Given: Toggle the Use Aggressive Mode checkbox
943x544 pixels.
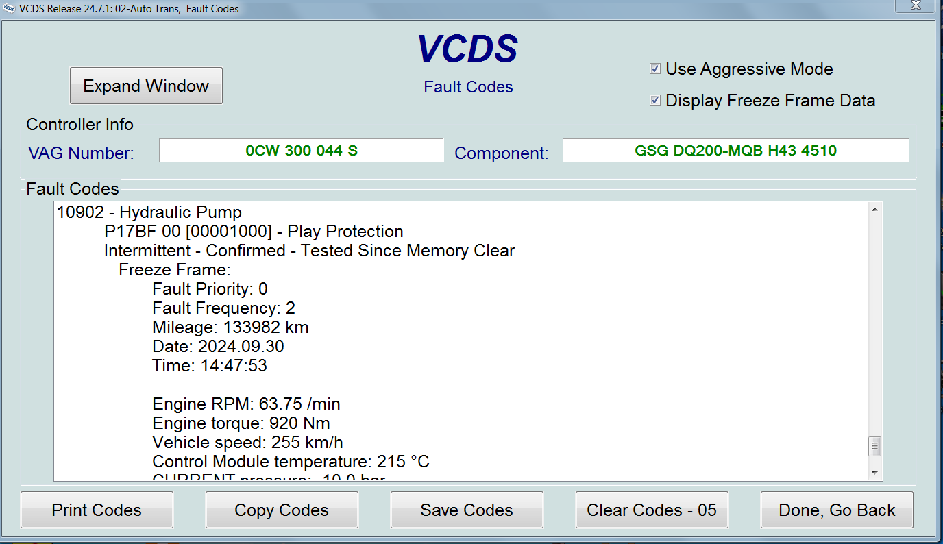Looking at the screenshot, I should [655, 69].
